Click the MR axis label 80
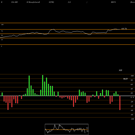The image size is (135, 135). (x=132, y=80)
